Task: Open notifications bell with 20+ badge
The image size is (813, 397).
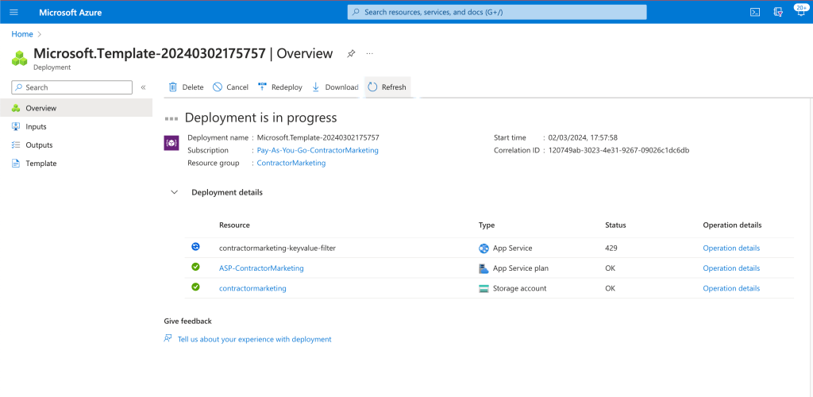Action: click(x=800, y=11)
